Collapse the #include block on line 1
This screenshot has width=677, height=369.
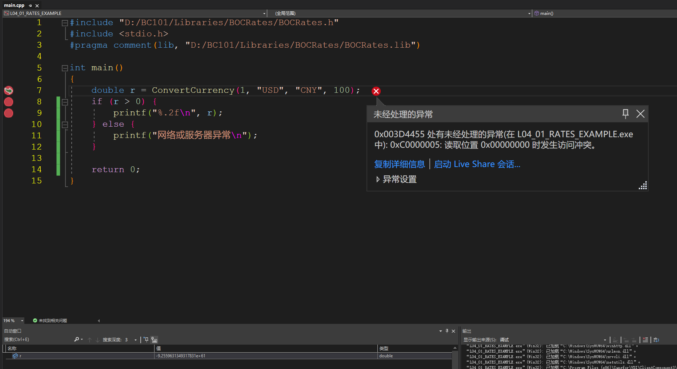click(x=65, y=23)
